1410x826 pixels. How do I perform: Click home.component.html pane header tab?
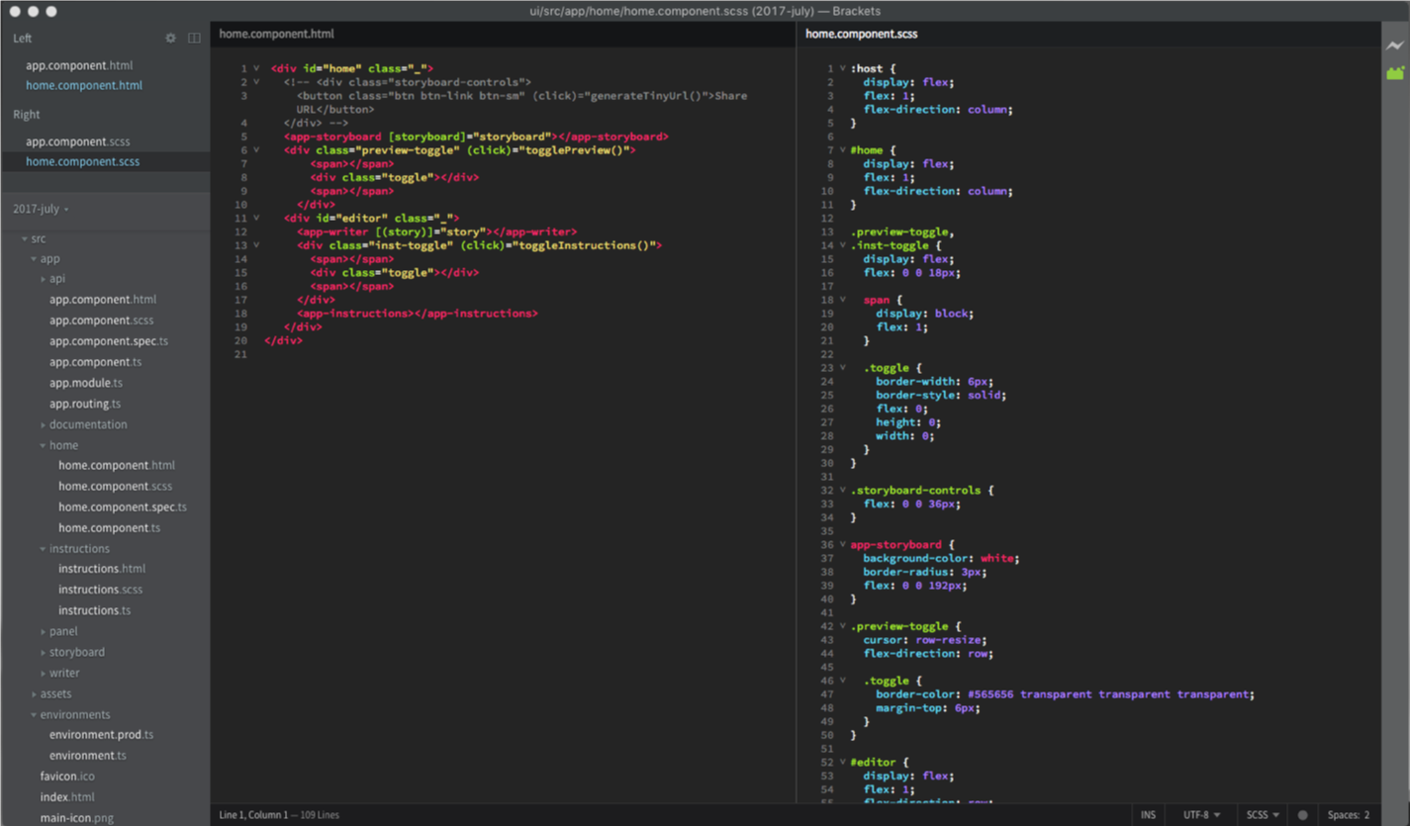pos(276,34)
